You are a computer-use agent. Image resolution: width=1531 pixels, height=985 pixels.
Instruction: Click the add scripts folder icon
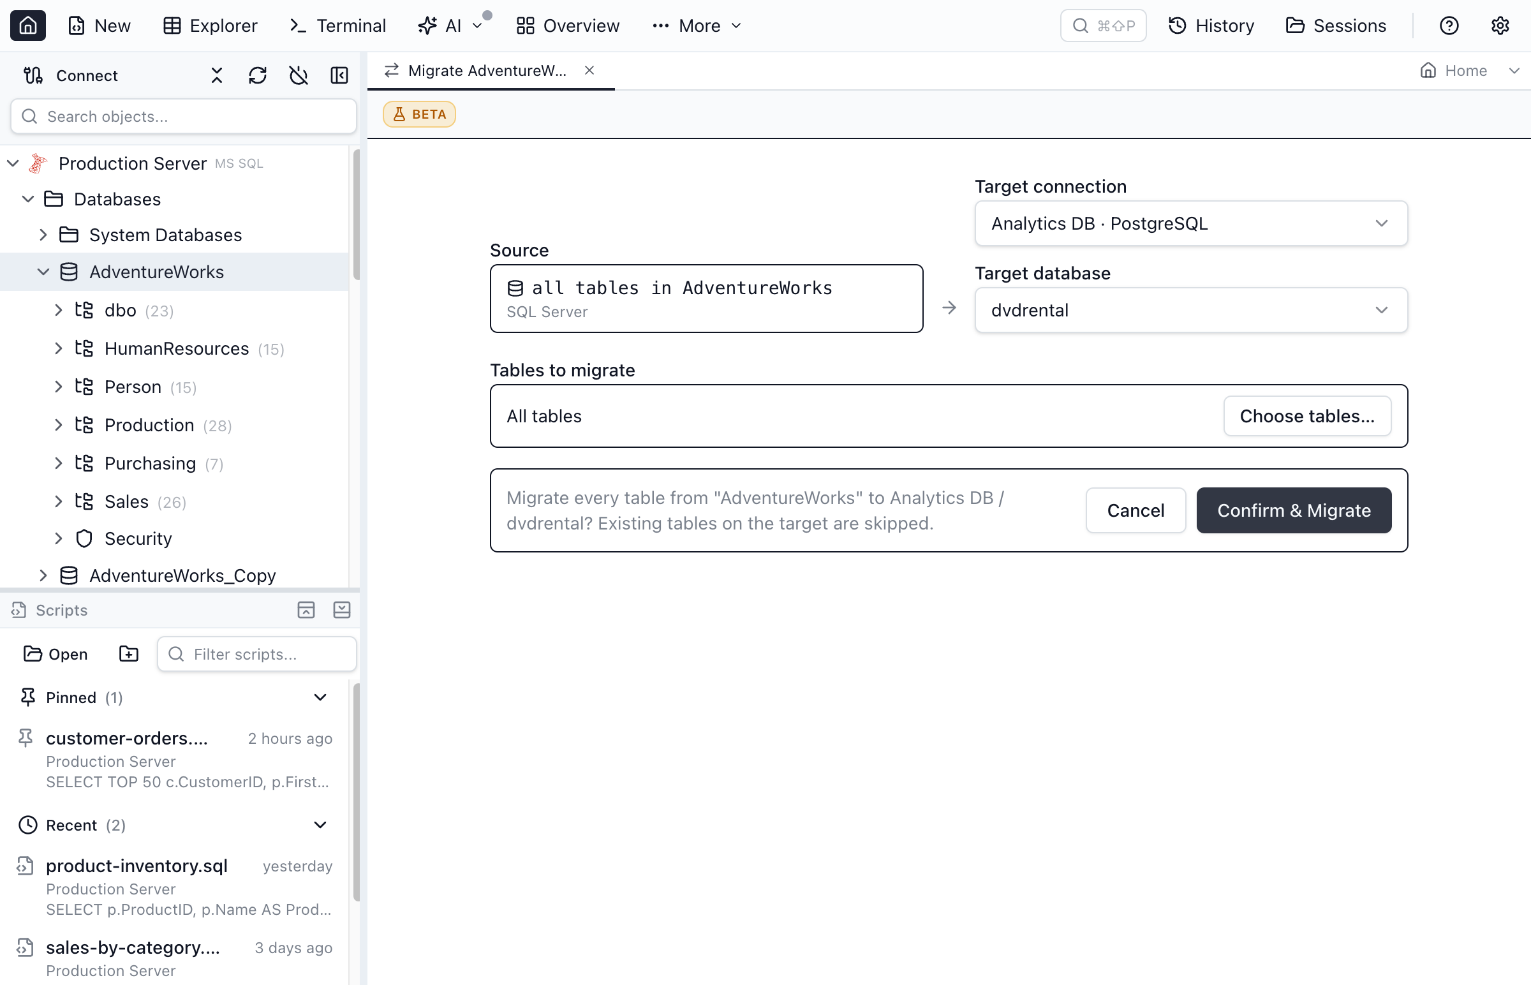(129, 654)
